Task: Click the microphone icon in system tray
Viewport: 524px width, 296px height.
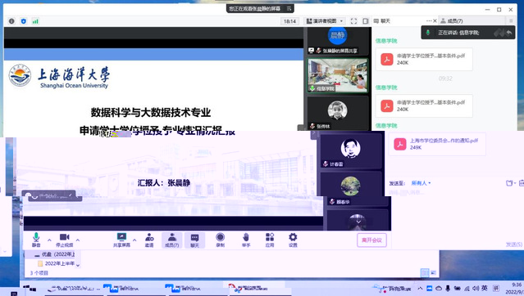Action: (x=448, y=289)
